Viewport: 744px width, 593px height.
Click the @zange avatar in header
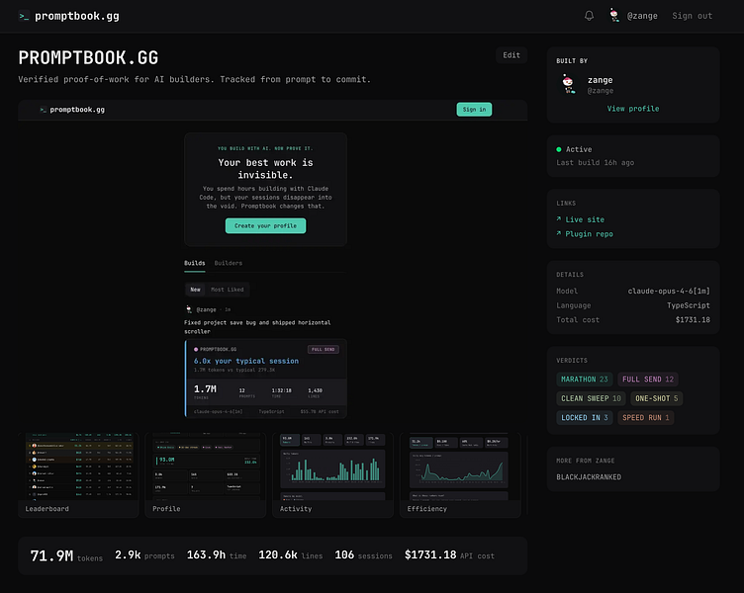pos(614,15)
